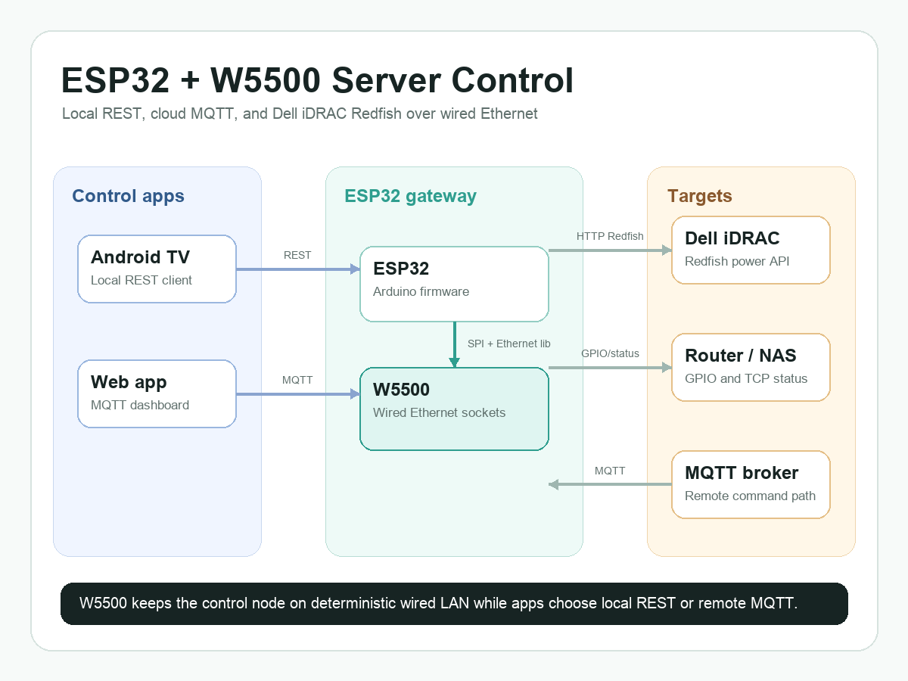Viewport: 908px width, 681px height.
Task: Click the Android TV box
Action: click(157, 269)
